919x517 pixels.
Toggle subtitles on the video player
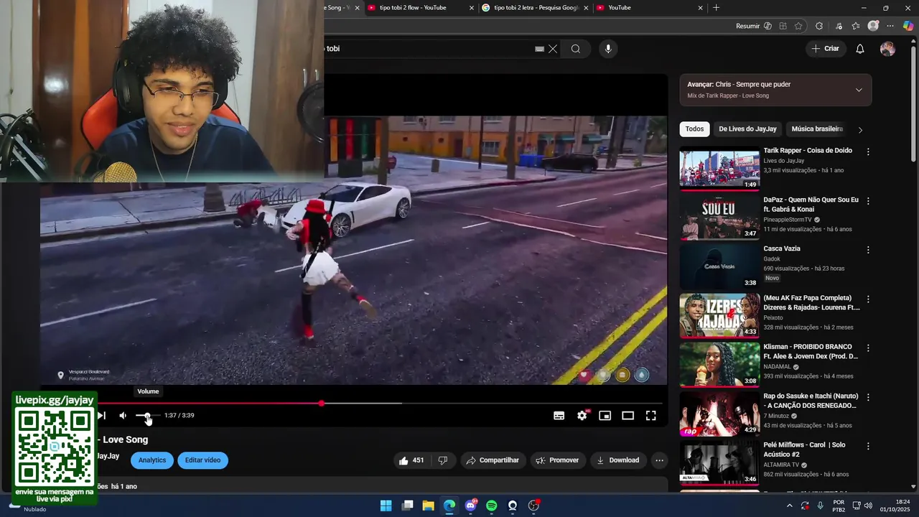(559, 415)
